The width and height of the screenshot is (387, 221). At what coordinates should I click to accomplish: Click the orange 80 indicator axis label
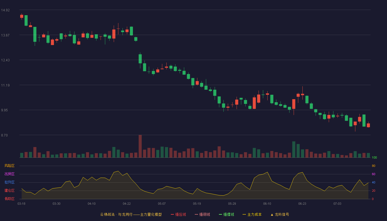(x=373, y=166)
